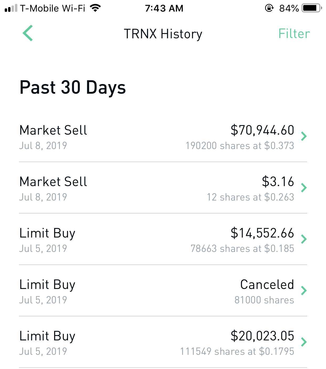
Task: Open chevron beside $20,023.05 Limit Buy
Action: coord(304,342)
